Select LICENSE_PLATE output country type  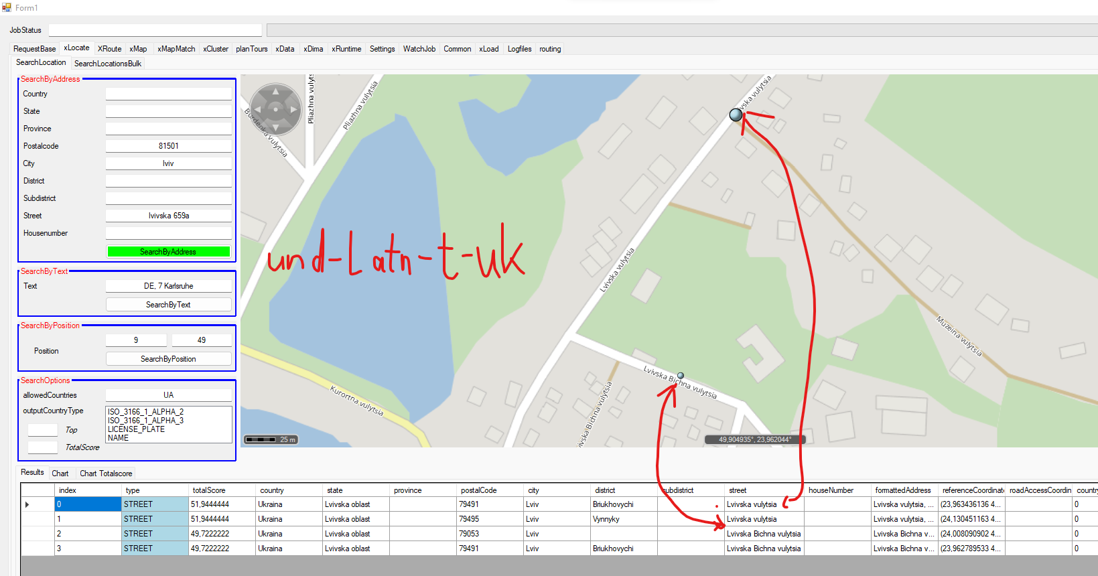point(136,429)
